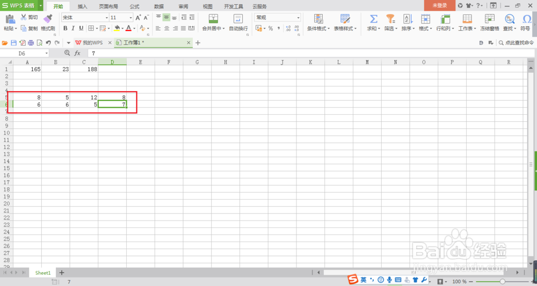Click the fx insert function button
The width and height of the screenshot is (537, 286).
click(77, 53)
